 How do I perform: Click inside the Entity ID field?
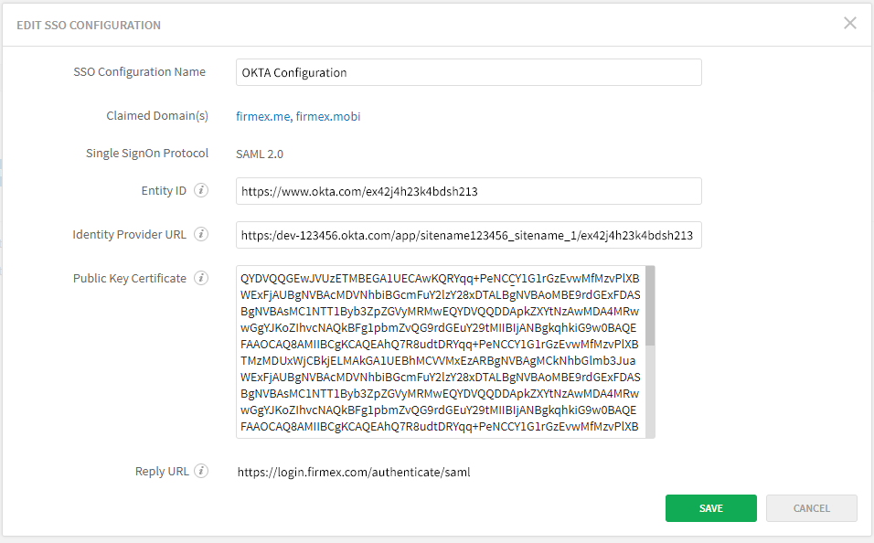[468, 191]
